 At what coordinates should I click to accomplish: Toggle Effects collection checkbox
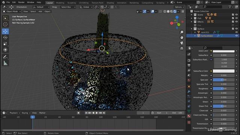pyautogui.click(x=233, y=22)
